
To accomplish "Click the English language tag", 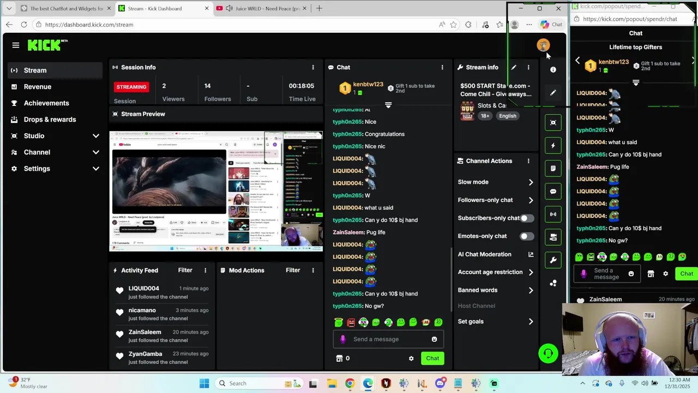I will coord(507,116).
